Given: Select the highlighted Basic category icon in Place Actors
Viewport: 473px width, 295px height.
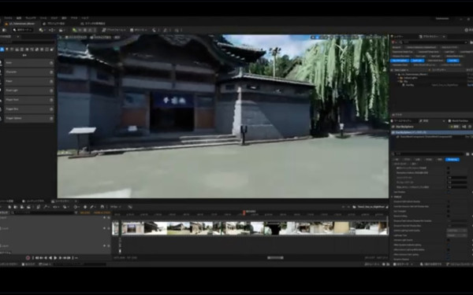Looking at the screenshot, I should (x=2, y=50).
